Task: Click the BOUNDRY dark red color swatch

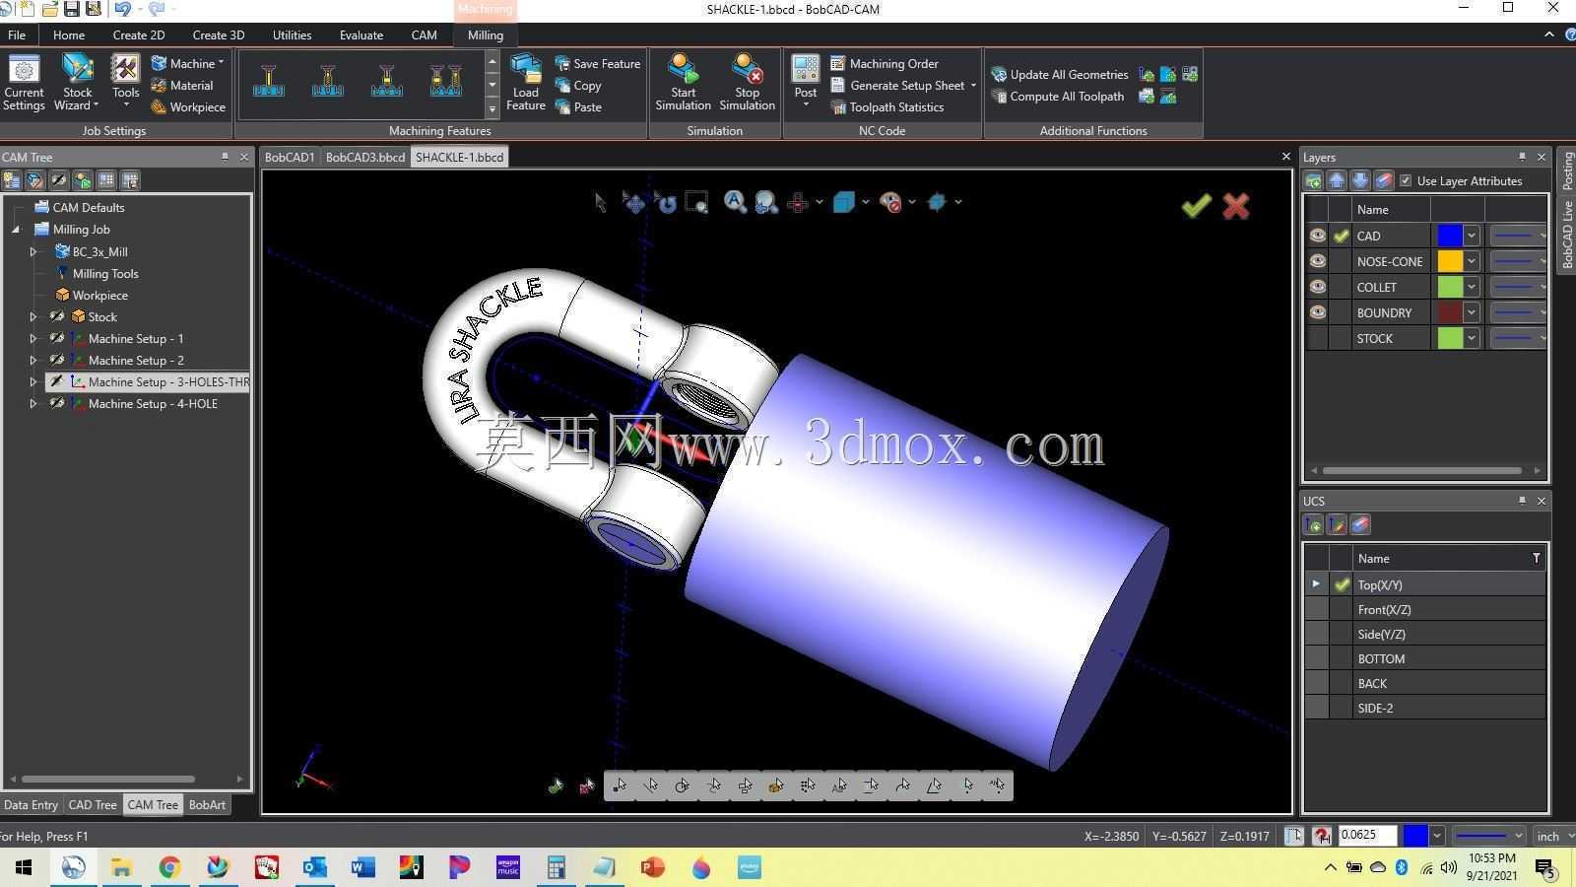Action: coord(1450,312)
